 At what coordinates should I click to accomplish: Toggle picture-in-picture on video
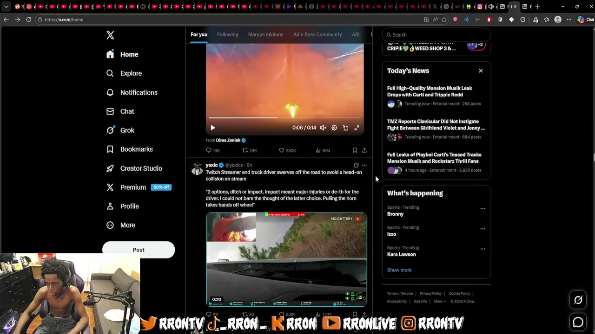pyautogui.click(x=345, y=128)
